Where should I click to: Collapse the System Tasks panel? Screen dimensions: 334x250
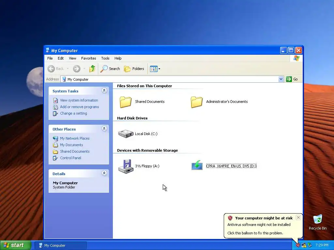[104, 90]
